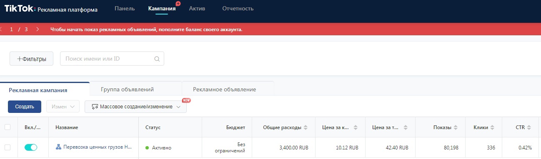The height and width of the screenshot is (159, 541).
Task: Click the Статус column header
Action: (153, 127)
